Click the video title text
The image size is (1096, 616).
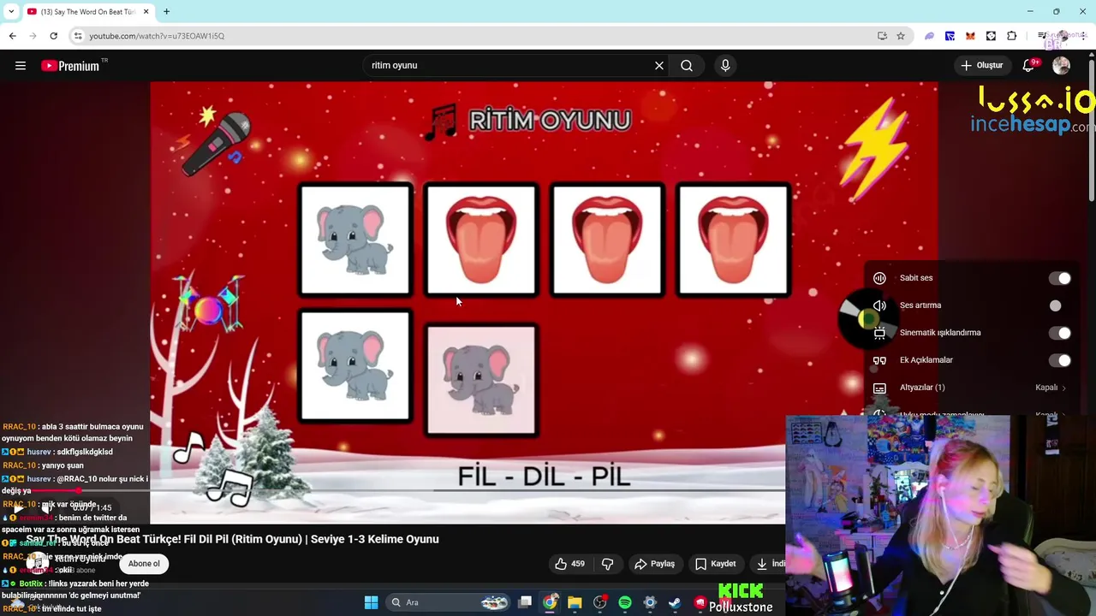click(232, 539)
